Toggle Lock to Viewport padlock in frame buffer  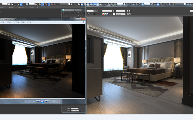[114, 11]
